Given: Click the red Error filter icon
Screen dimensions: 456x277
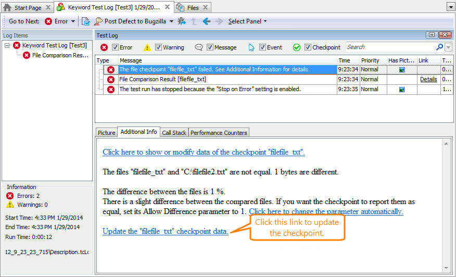Looking at the screenshot, I should 104,47.
